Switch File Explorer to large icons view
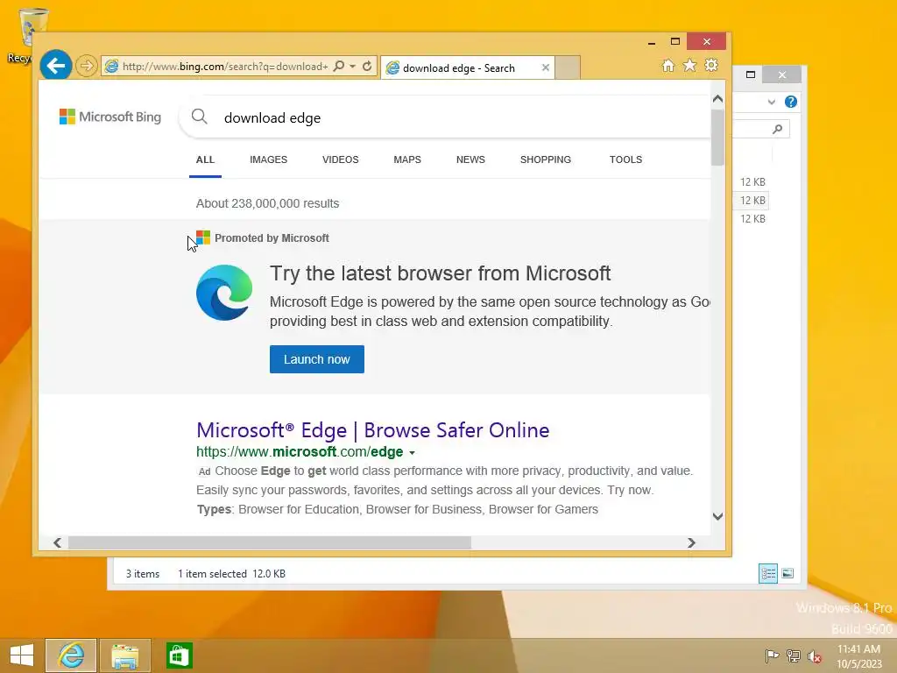The image size is (897, 673). click(x=788, y=573)
